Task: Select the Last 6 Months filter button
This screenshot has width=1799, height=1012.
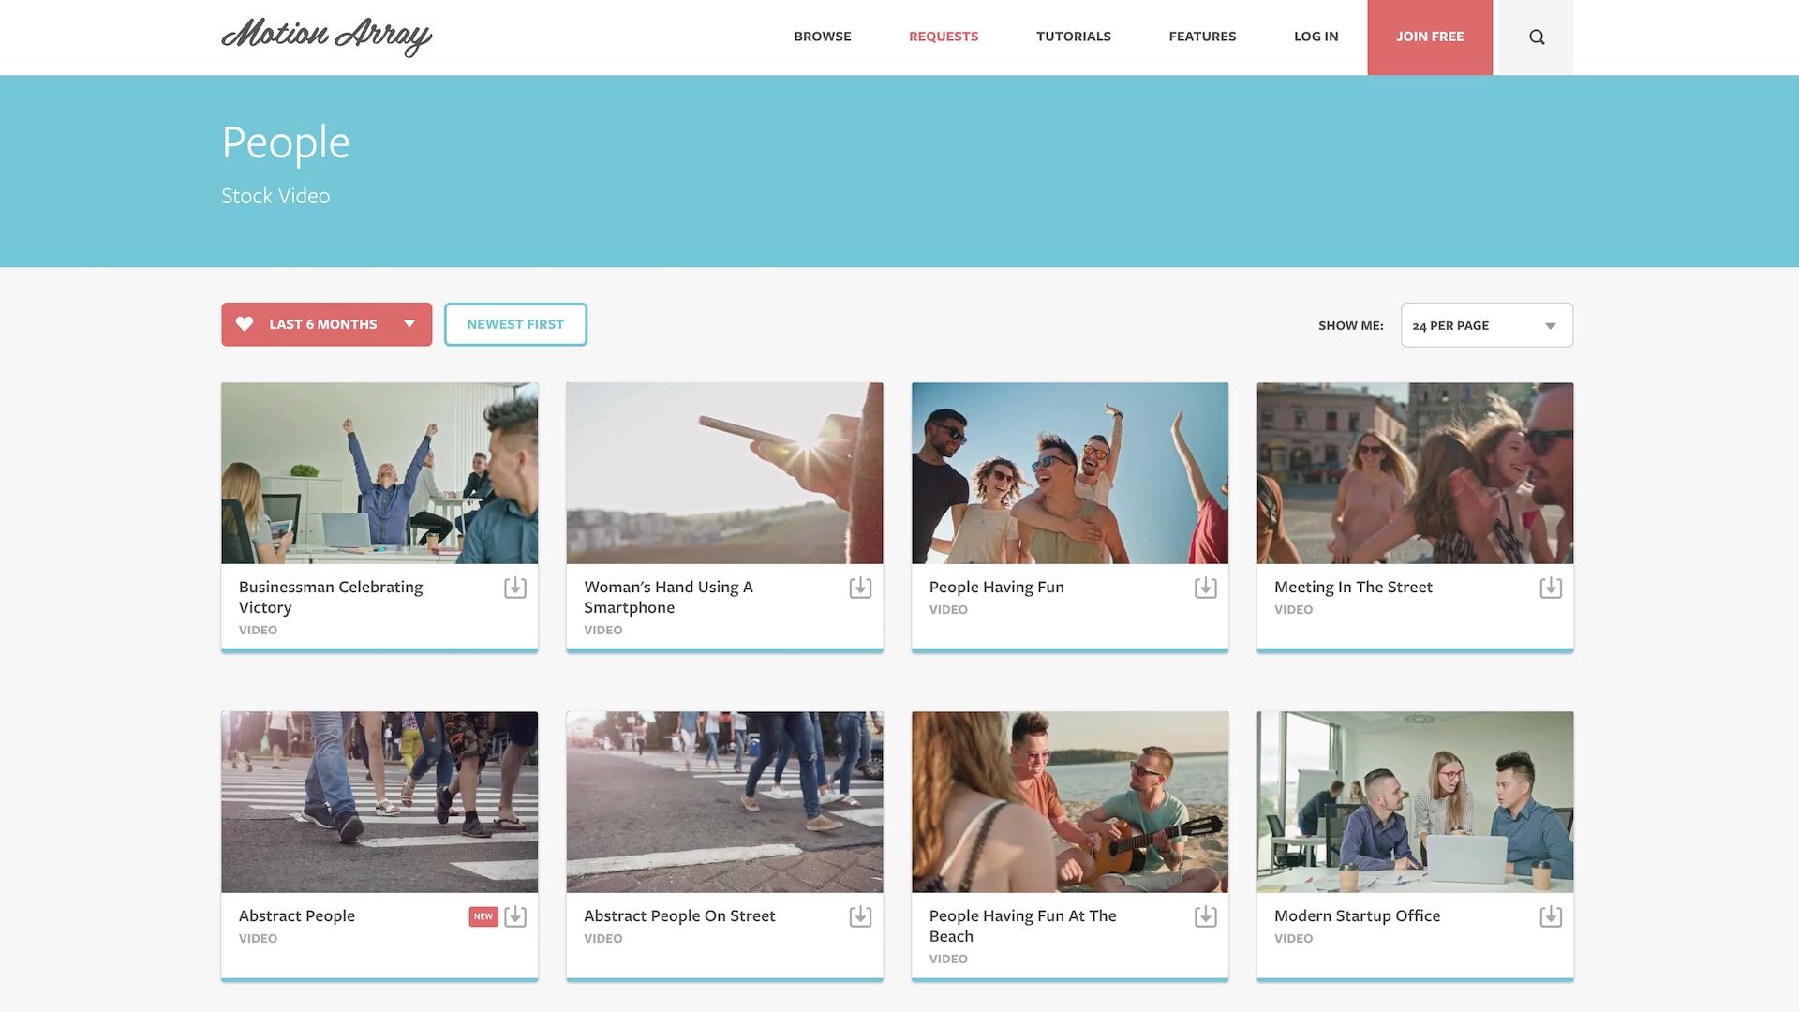Action: point(326,324)
